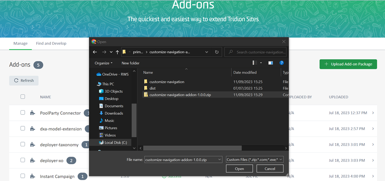Click the Refresh add-ons button
The width and height of the screenshot is (385, 181).
pos(24,81)
